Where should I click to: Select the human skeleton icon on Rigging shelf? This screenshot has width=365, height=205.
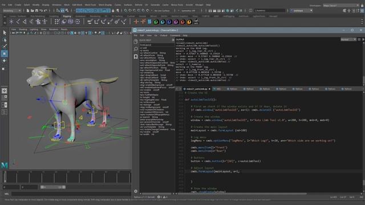pos(38,22)
